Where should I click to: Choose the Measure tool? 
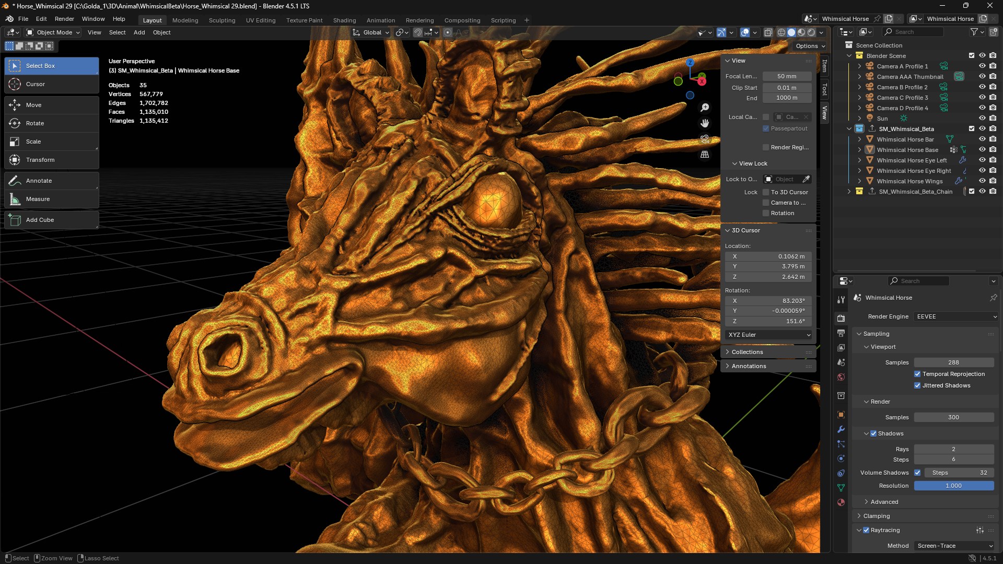[x=51, y=199]
